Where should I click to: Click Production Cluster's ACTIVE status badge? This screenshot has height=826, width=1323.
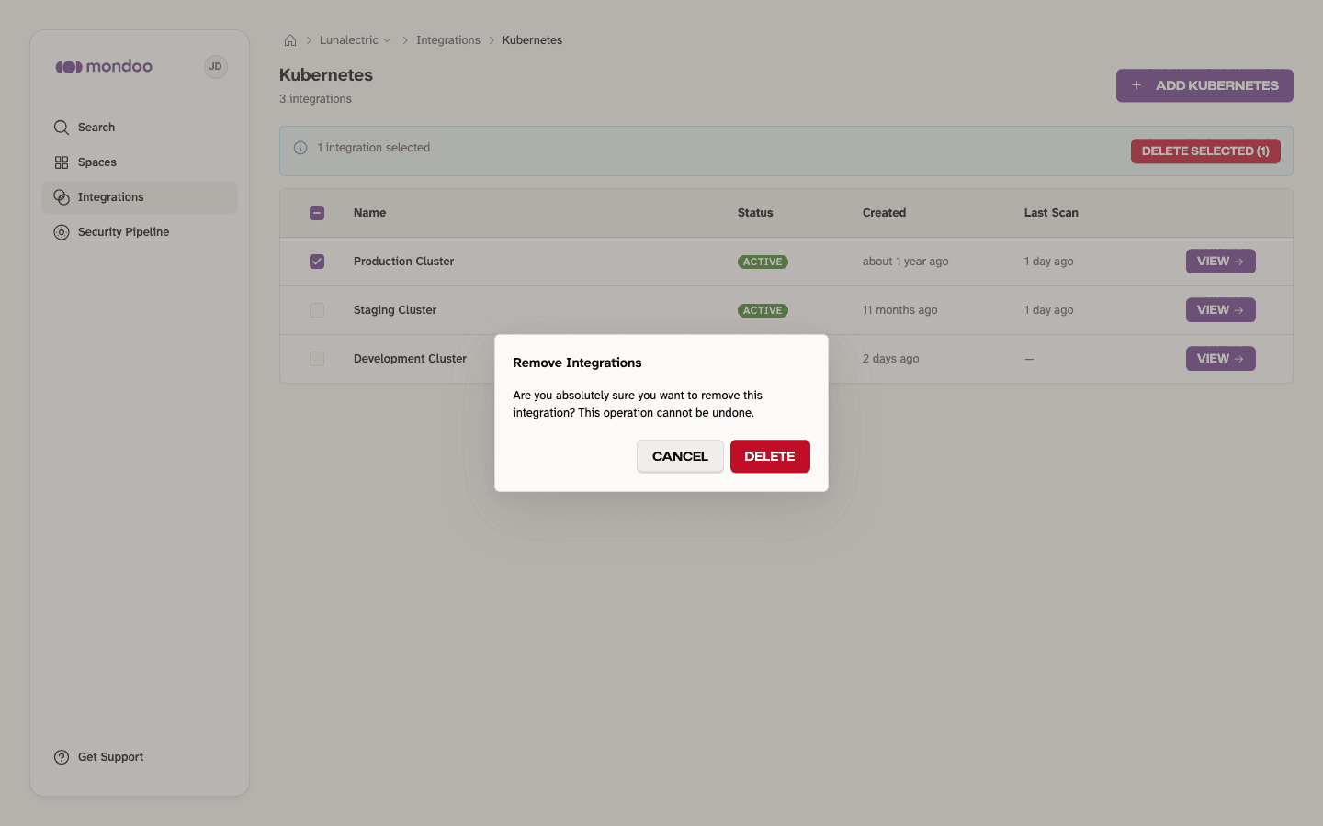click(x=763, y=262)
